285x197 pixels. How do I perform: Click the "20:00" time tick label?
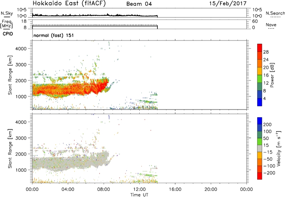point(211,190)
